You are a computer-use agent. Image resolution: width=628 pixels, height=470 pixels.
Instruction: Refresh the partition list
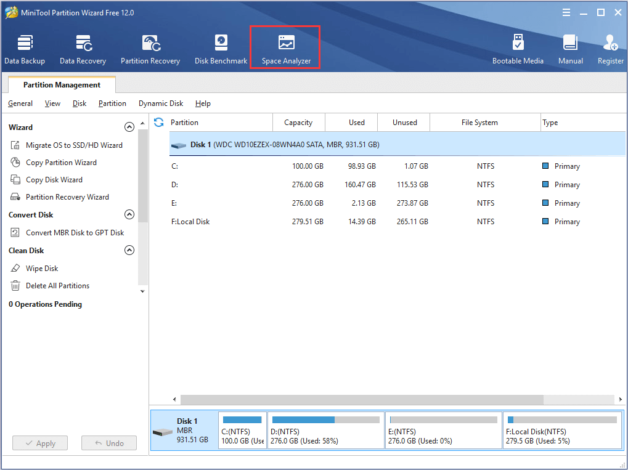tap(159, 123)
